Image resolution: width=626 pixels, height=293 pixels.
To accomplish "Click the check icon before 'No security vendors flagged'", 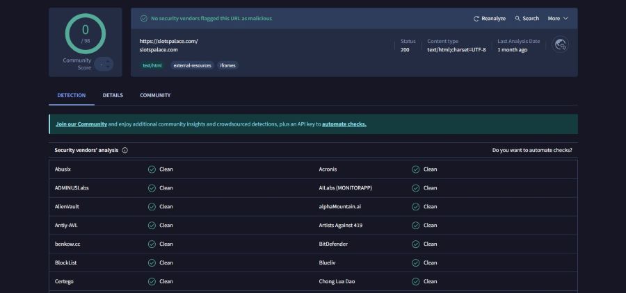I will click(x=144, y=18).
